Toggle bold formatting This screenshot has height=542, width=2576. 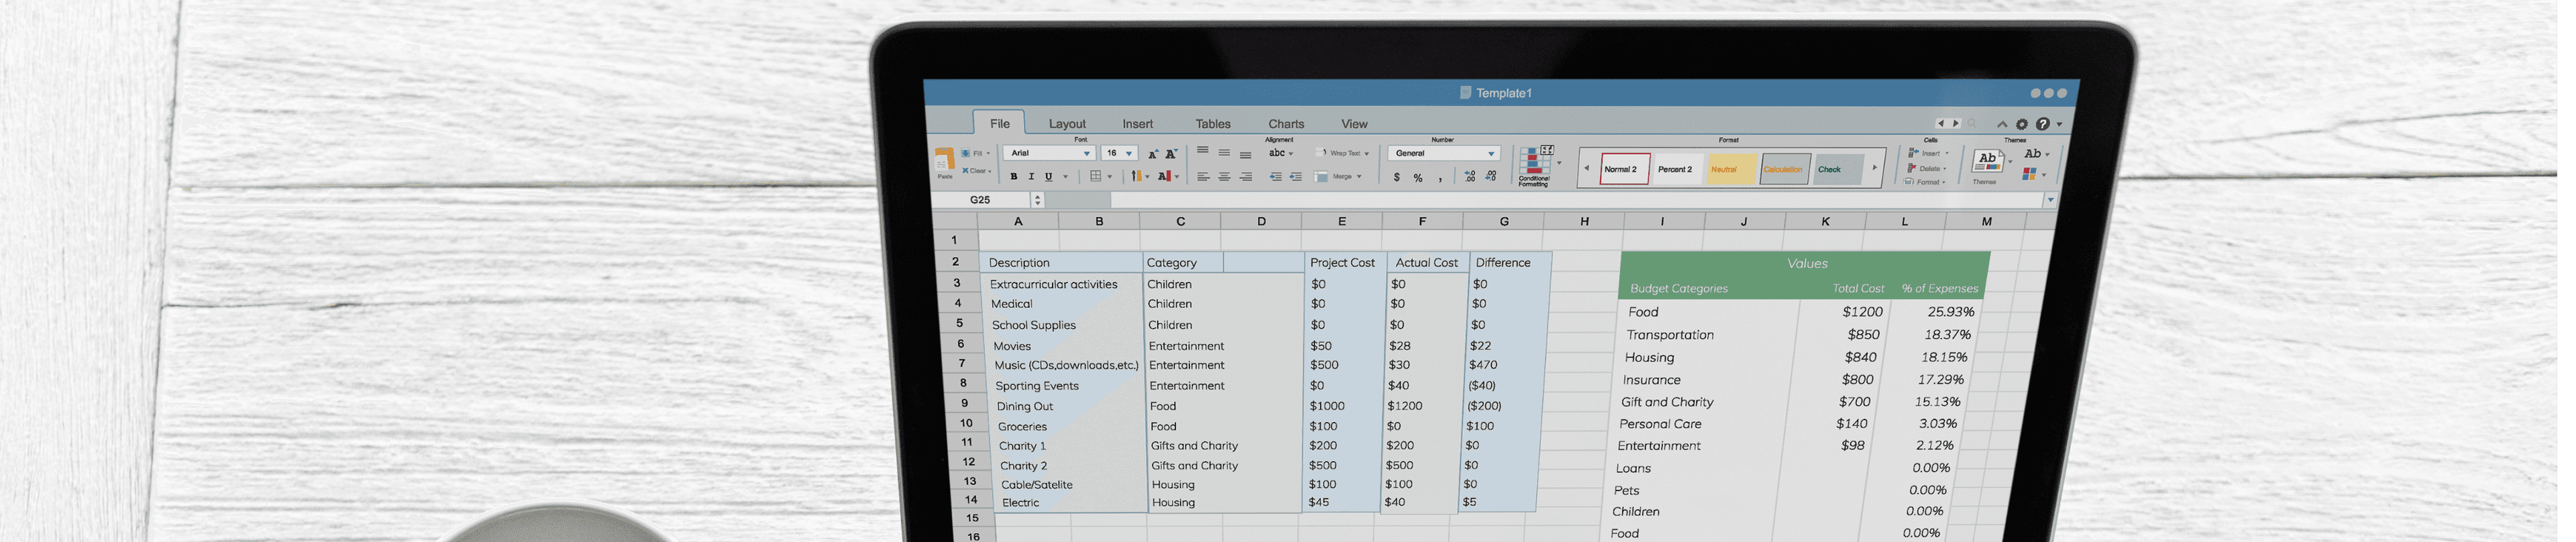[1013, 177]
